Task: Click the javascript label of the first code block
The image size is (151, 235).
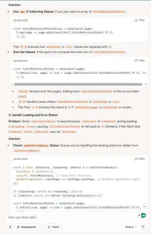Action: (x=20, y=20)
